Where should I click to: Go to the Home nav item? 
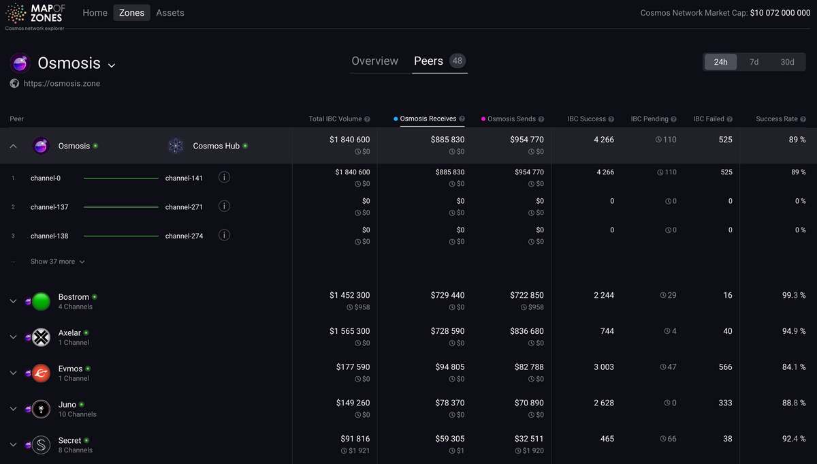click(x=95, y=13)
